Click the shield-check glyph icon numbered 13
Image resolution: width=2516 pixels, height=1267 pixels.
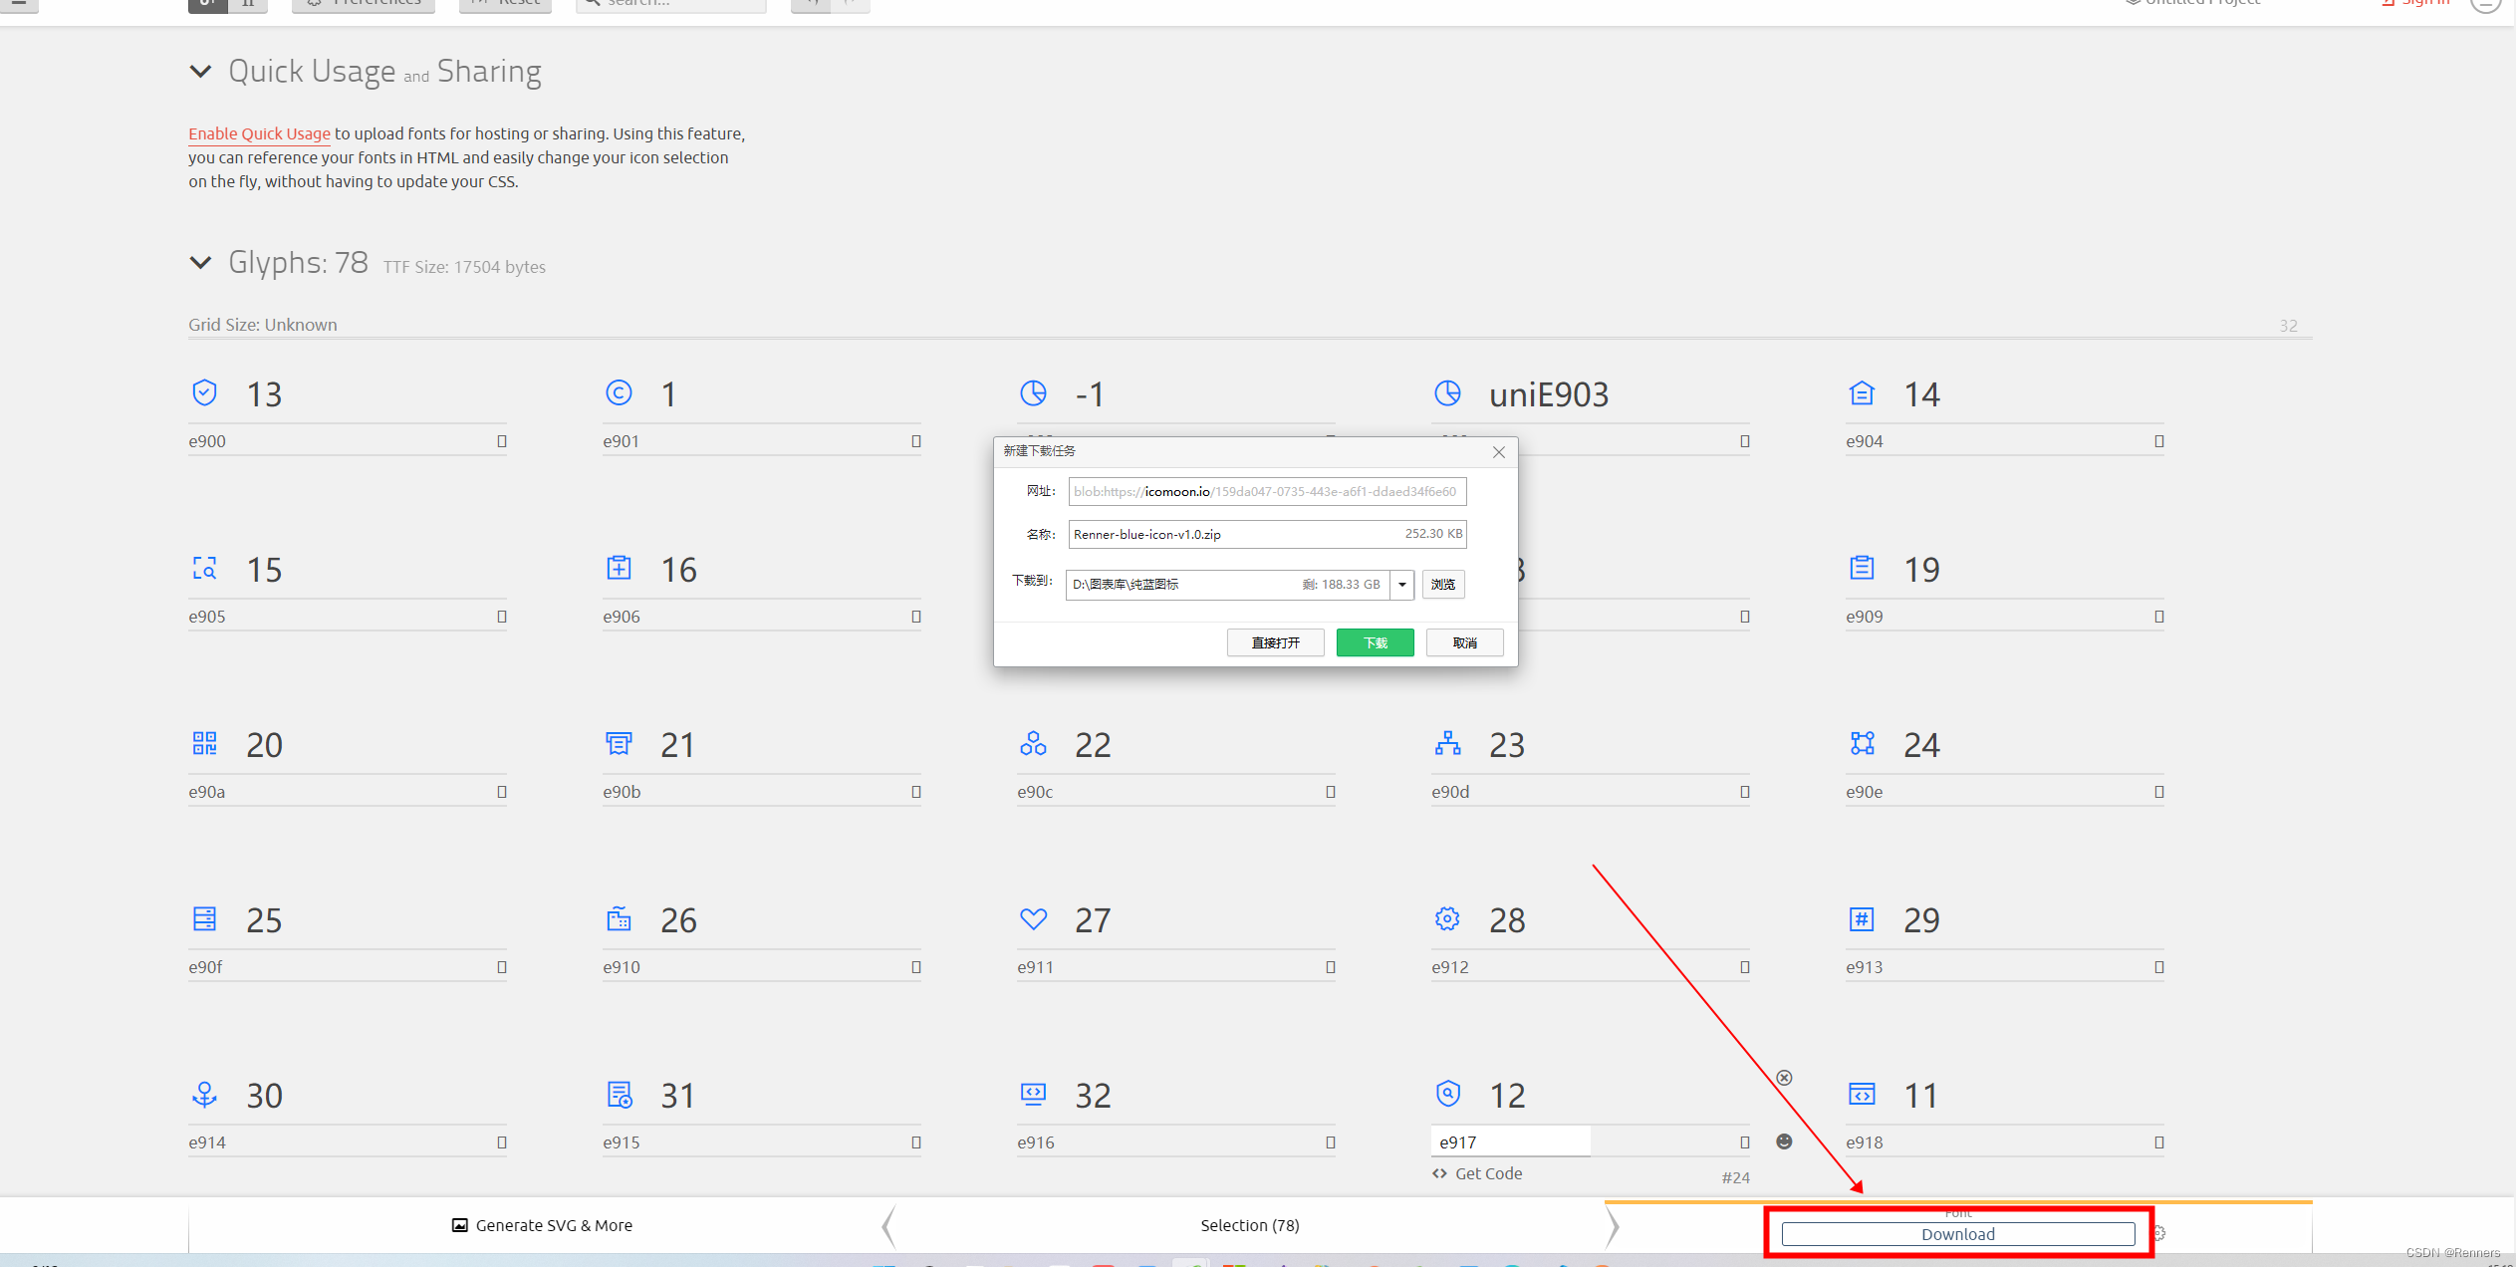[x=204, y=392]
